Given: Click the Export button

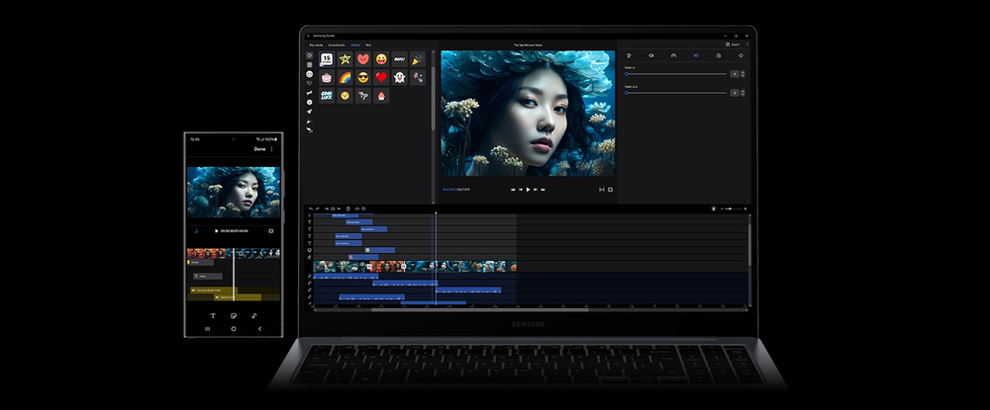Looking at the screenshot, I should (733, 44).
